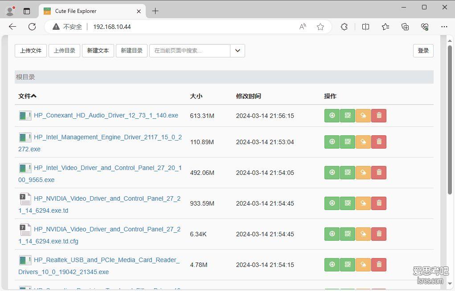
Task: Download the 933.59M NVIDIA .exe.td file
Action: click(332, 203)
